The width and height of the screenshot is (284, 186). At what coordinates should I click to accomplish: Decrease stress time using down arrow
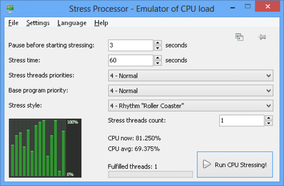click(158, 63)
